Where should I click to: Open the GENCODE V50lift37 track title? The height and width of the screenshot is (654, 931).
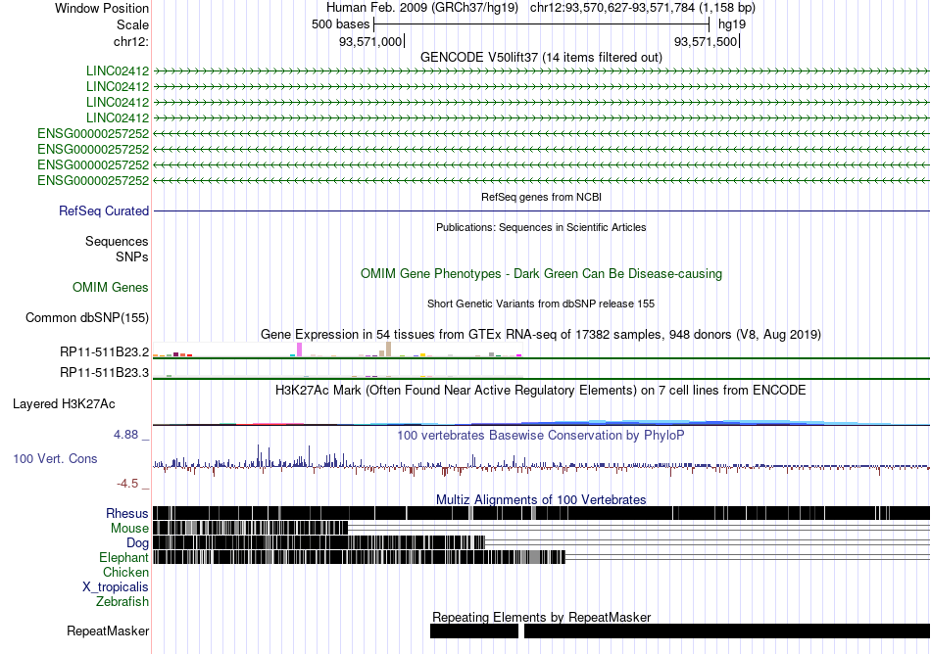click(x=541, y=57)
